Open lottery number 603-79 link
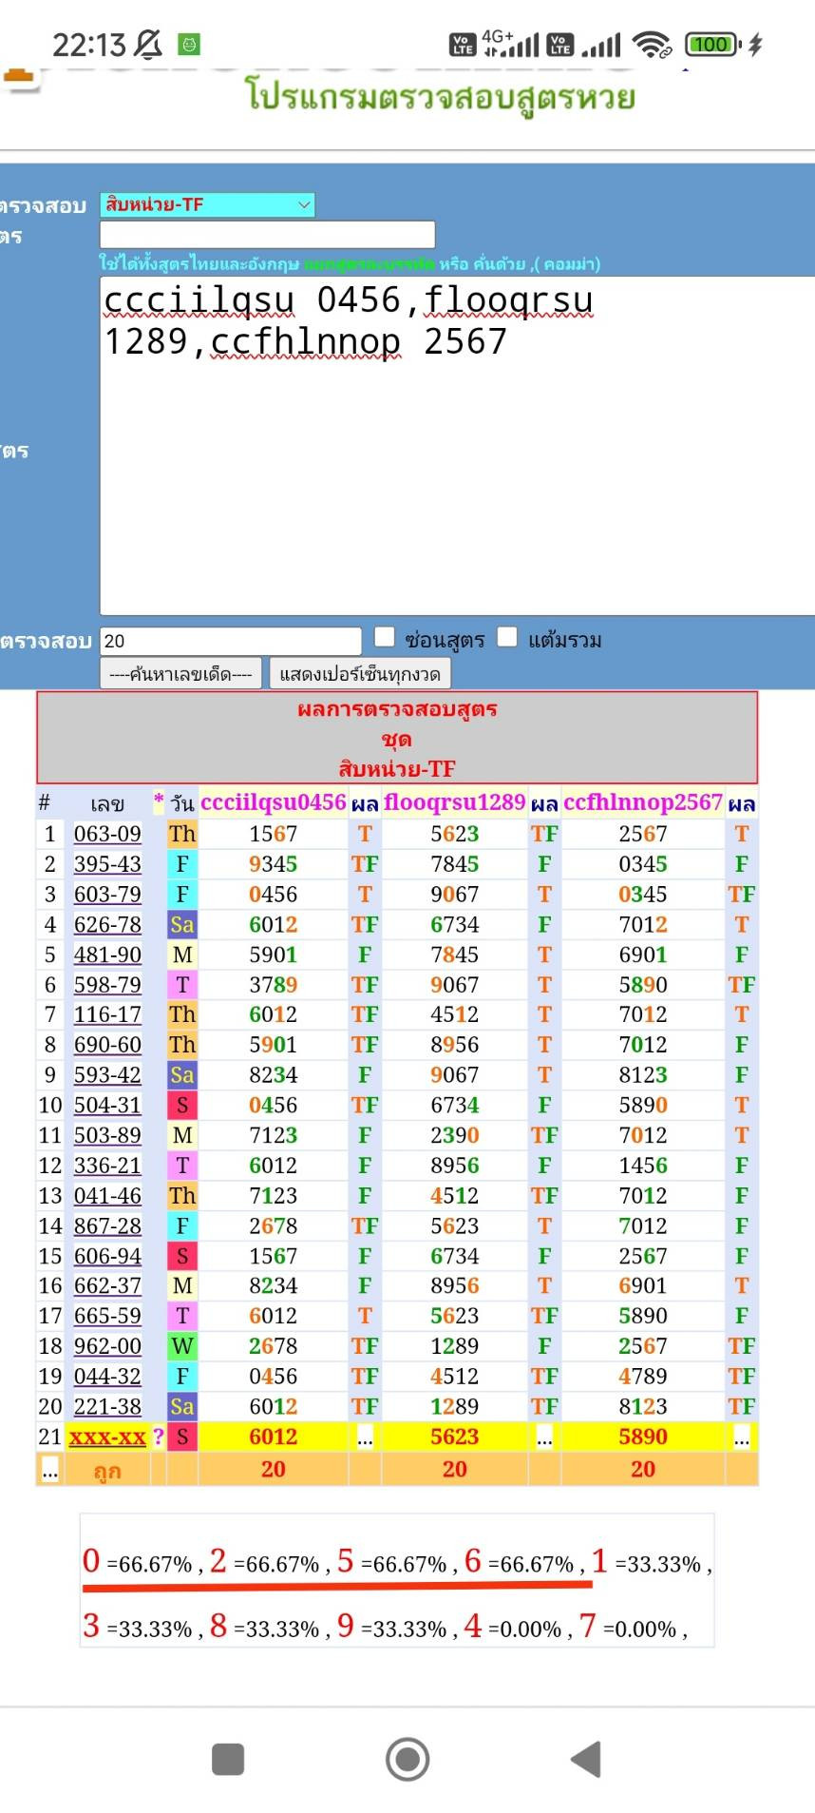The image size is (815, 1813). (x=107, y=895)
